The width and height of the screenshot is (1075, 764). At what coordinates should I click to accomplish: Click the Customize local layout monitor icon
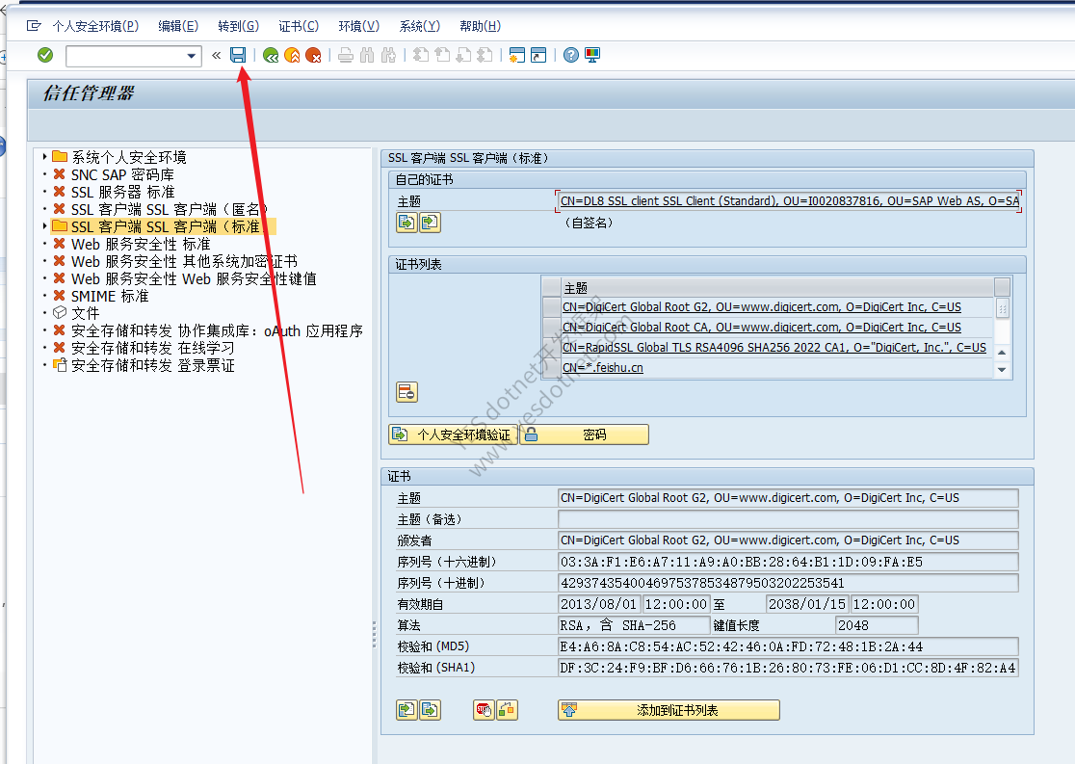click(592, 55)
